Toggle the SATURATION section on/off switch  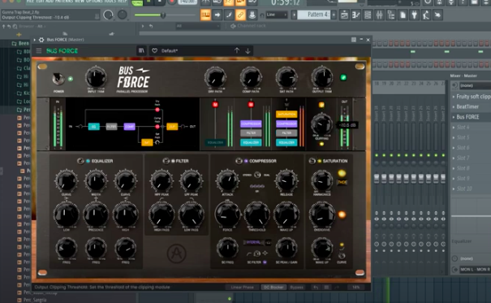[312, 161]
